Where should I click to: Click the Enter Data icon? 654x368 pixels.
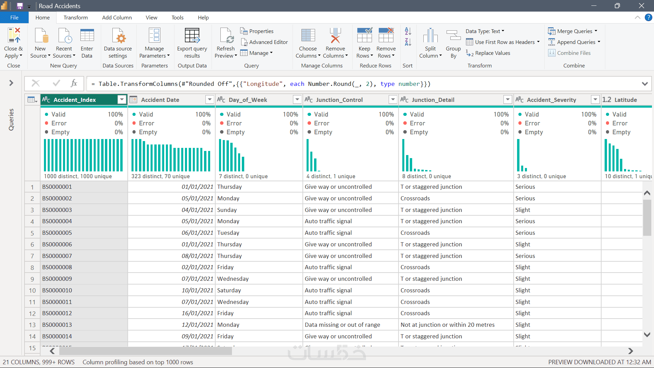87,36
